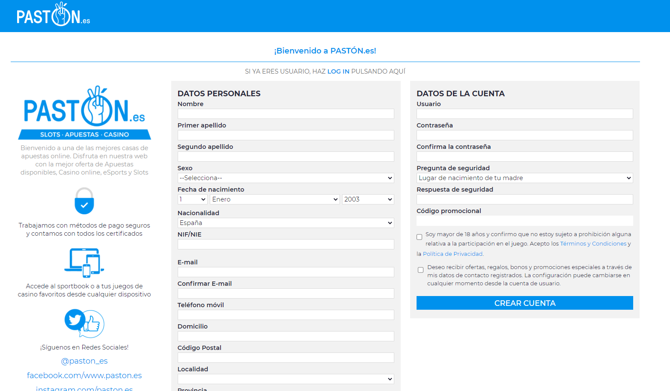Click the DATOS PERSONALES heading
Image resolution: width=670 pixels, height=391 pixels.
coord(219,94)
